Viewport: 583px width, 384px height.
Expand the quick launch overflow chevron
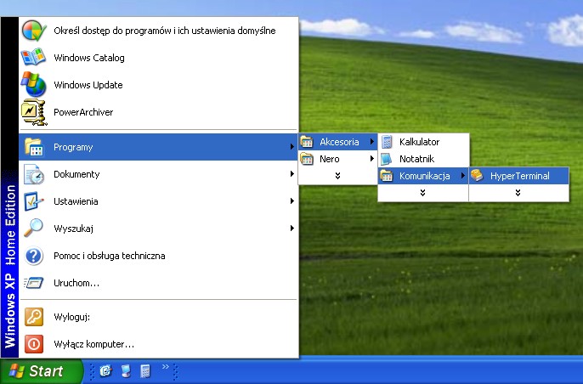coord(166,367)
